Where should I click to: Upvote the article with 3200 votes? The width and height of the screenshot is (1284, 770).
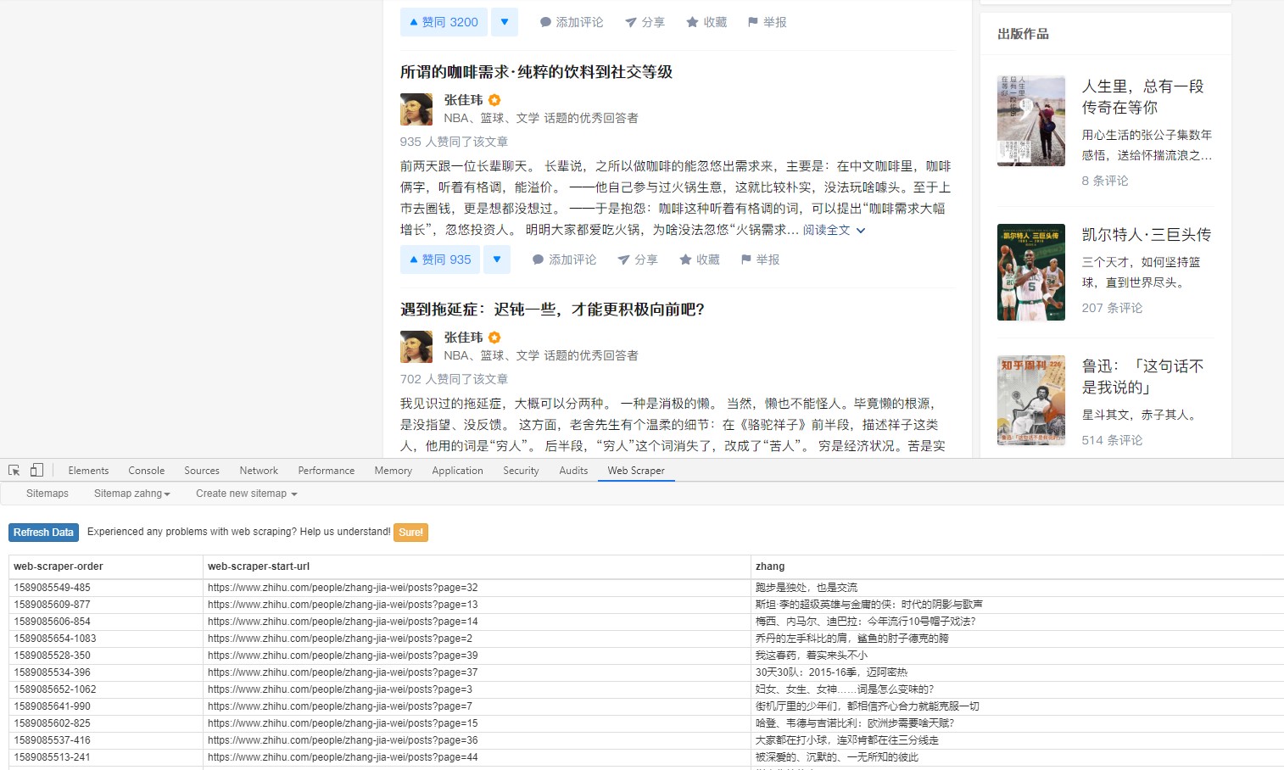(444, 22)
